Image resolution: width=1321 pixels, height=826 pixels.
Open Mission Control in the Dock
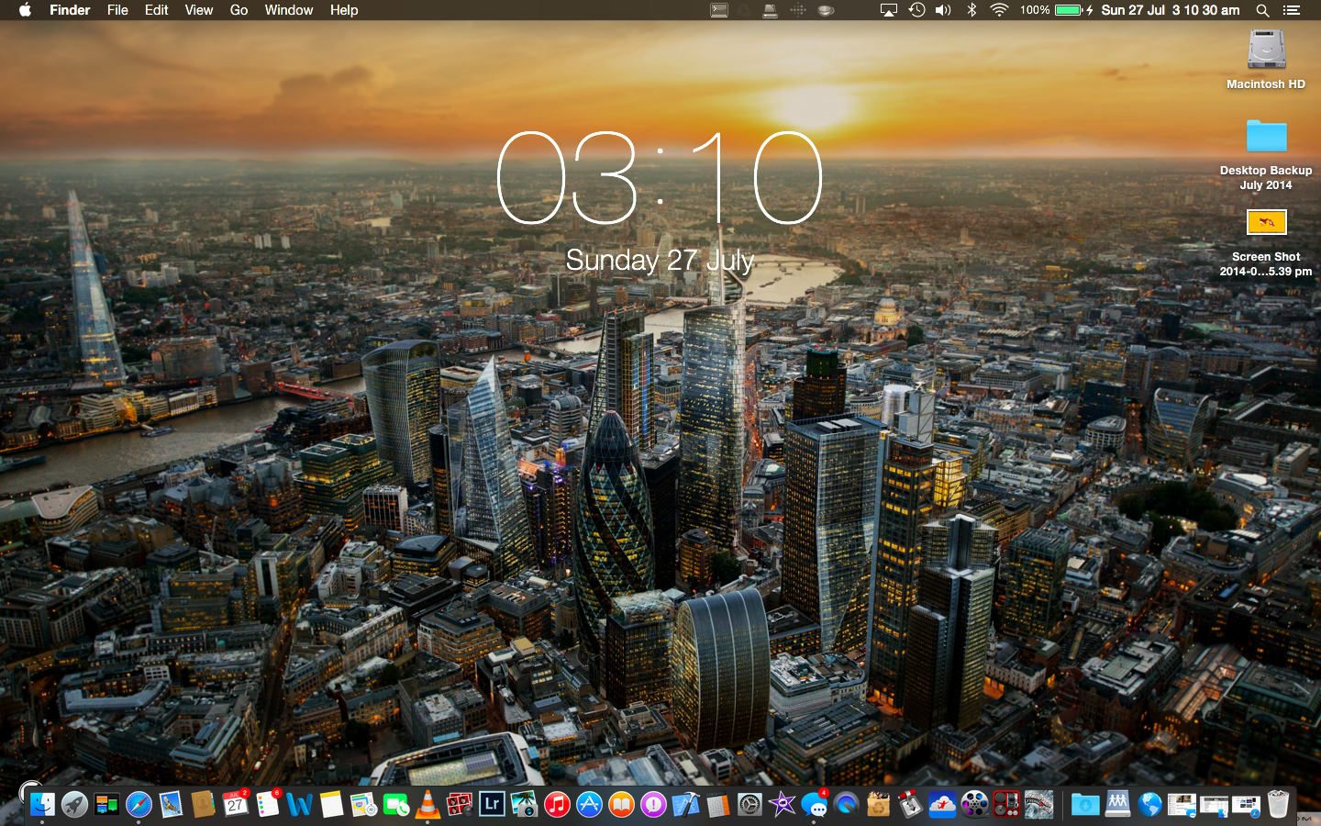[106, 805]
